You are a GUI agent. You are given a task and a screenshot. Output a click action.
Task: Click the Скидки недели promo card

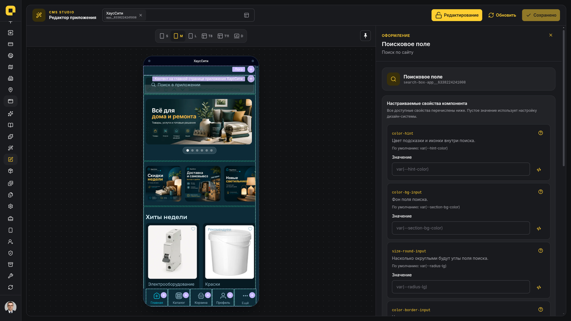pyautogui.click(x=163, y=183)
